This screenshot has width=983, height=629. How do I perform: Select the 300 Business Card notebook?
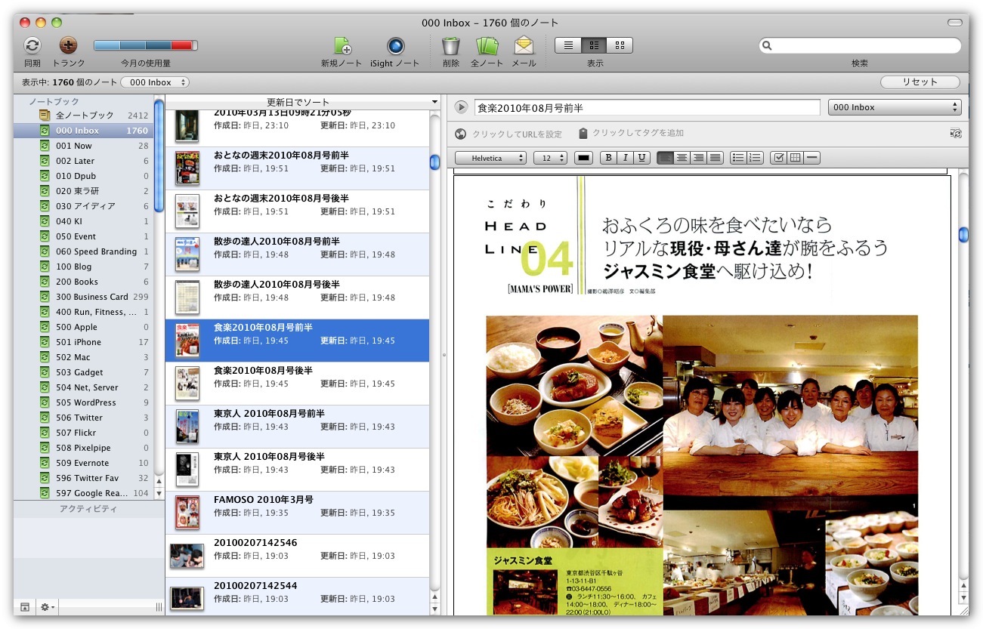click(91, 297)
